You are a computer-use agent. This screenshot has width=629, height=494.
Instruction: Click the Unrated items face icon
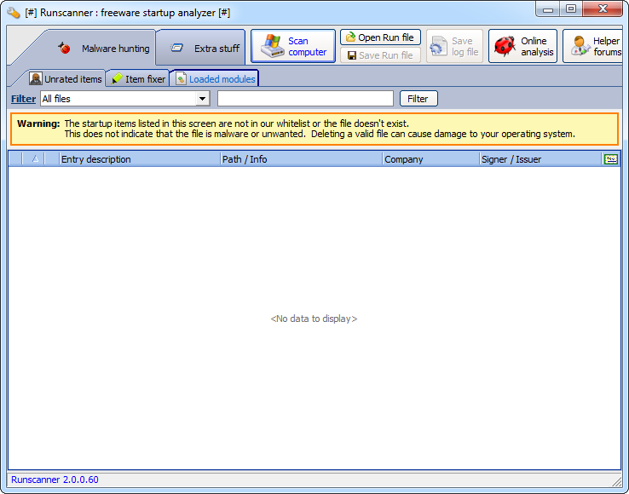click(36, 78)
